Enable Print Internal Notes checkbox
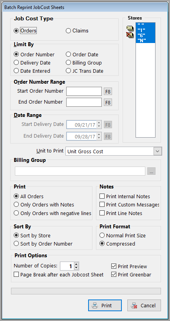Screen dimensions: 170x321 [x=125, y=197]
